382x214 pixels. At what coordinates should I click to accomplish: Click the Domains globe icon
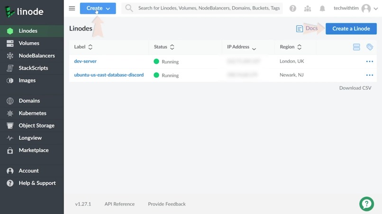coord(10,101)
